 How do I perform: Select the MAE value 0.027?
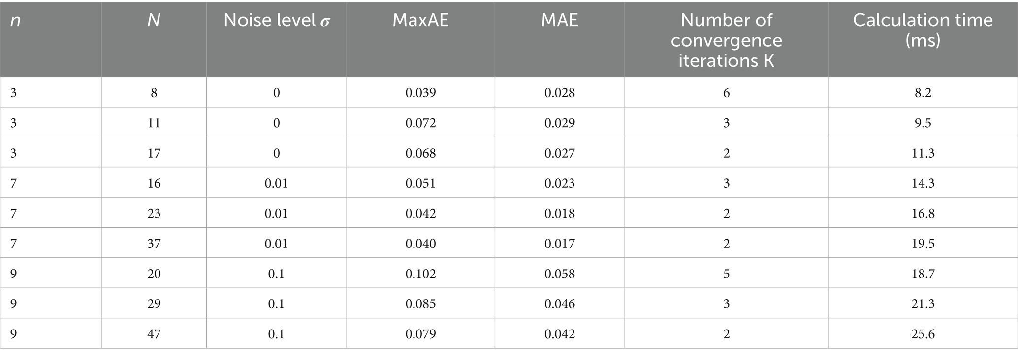point(559,153)
